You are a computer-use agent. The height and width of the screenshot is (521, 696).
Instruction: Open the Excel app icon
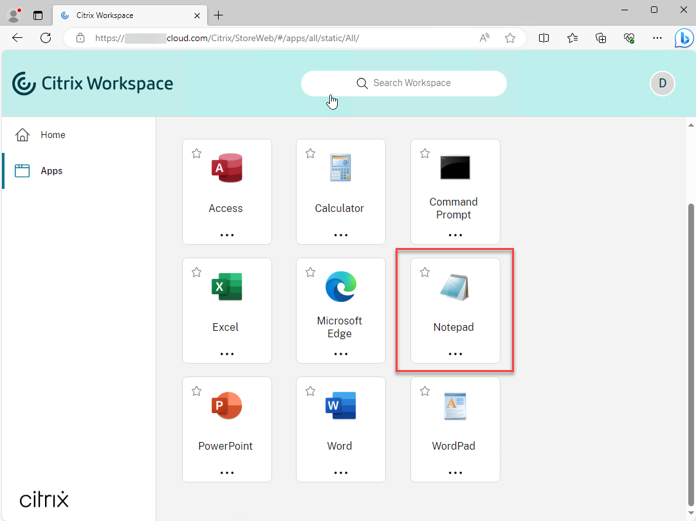227,287
